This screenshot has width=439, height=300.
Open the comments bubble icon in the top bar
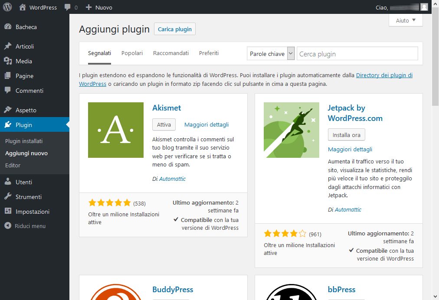(x=68, y=7)
